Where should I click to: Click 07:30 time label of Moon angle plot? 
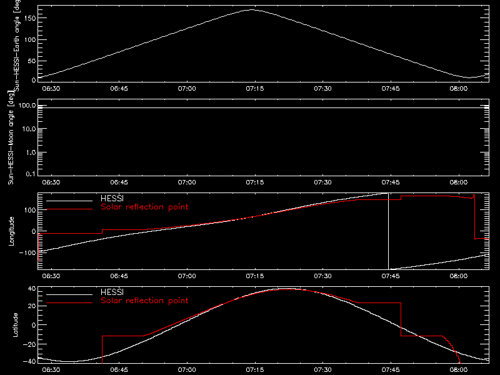[322, 182]
